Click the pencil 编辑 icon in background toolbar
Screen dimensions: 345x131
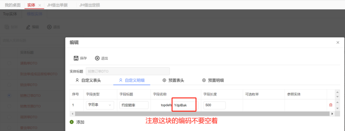pyautogui.click(x=28, y=27)
